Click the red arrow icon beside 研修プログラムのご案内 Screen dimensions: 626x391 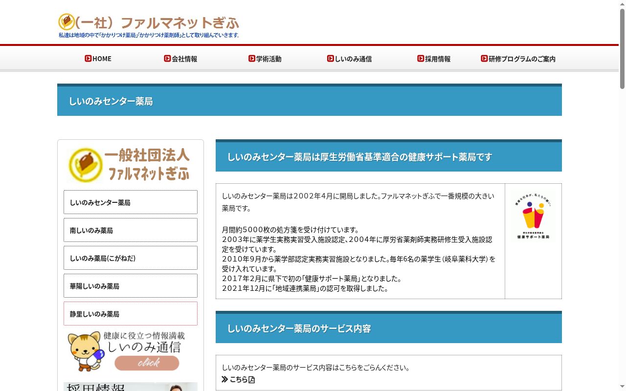click(x=484, y=59)
